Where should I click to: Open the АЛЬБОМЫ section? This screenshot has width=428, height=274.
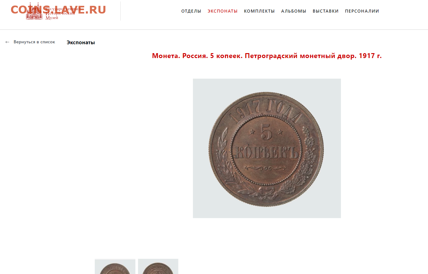pos(294,11)
